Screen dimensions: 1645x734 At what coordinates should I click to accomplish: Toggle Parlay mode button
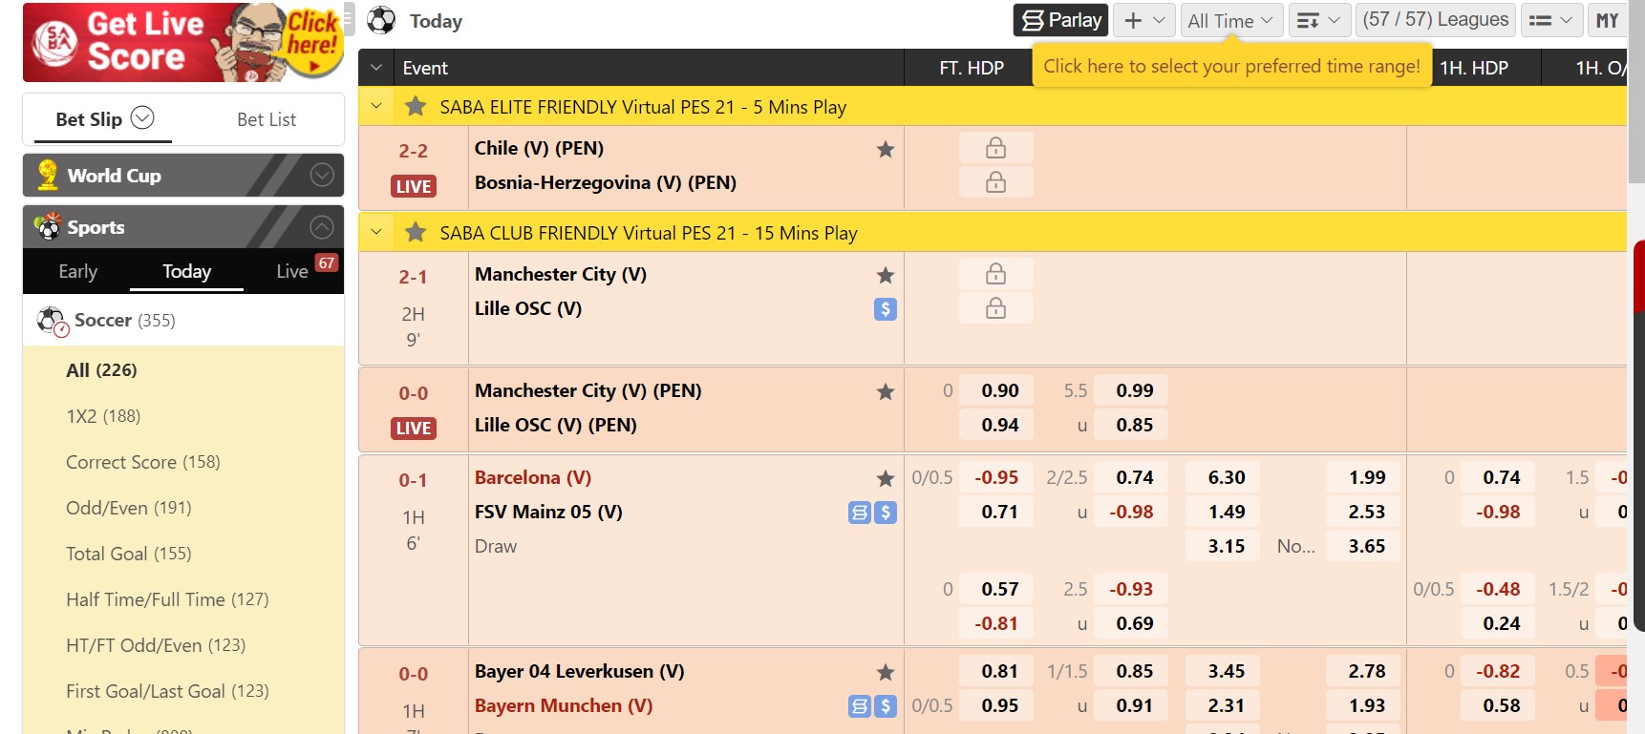pos(1060,20)
